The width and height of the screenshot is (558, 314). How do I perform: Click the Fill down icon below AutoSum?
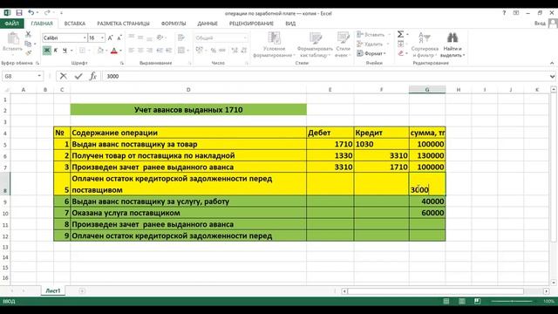pos(401,44)
